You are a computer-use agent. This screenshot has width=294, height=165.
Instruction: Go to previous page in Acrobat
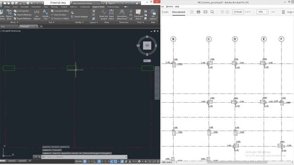(222, 12)
